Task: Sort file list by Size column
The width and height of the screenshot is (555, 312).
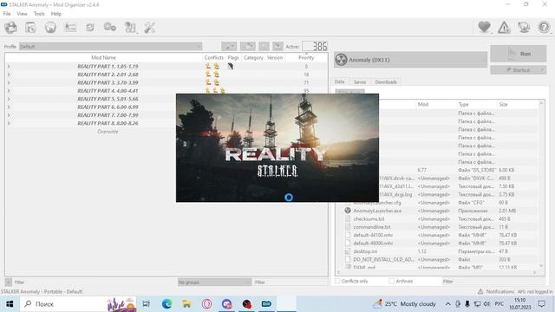Action: 518,104
